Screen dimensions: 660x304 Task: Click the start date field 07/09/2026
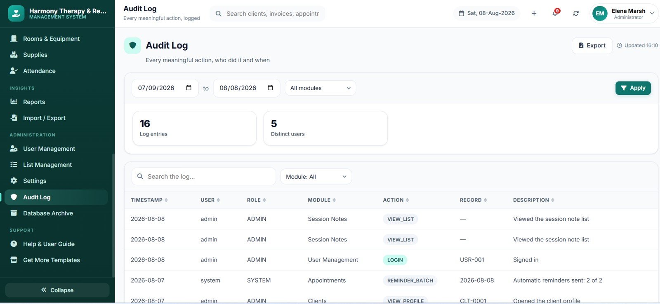[165, 88]
